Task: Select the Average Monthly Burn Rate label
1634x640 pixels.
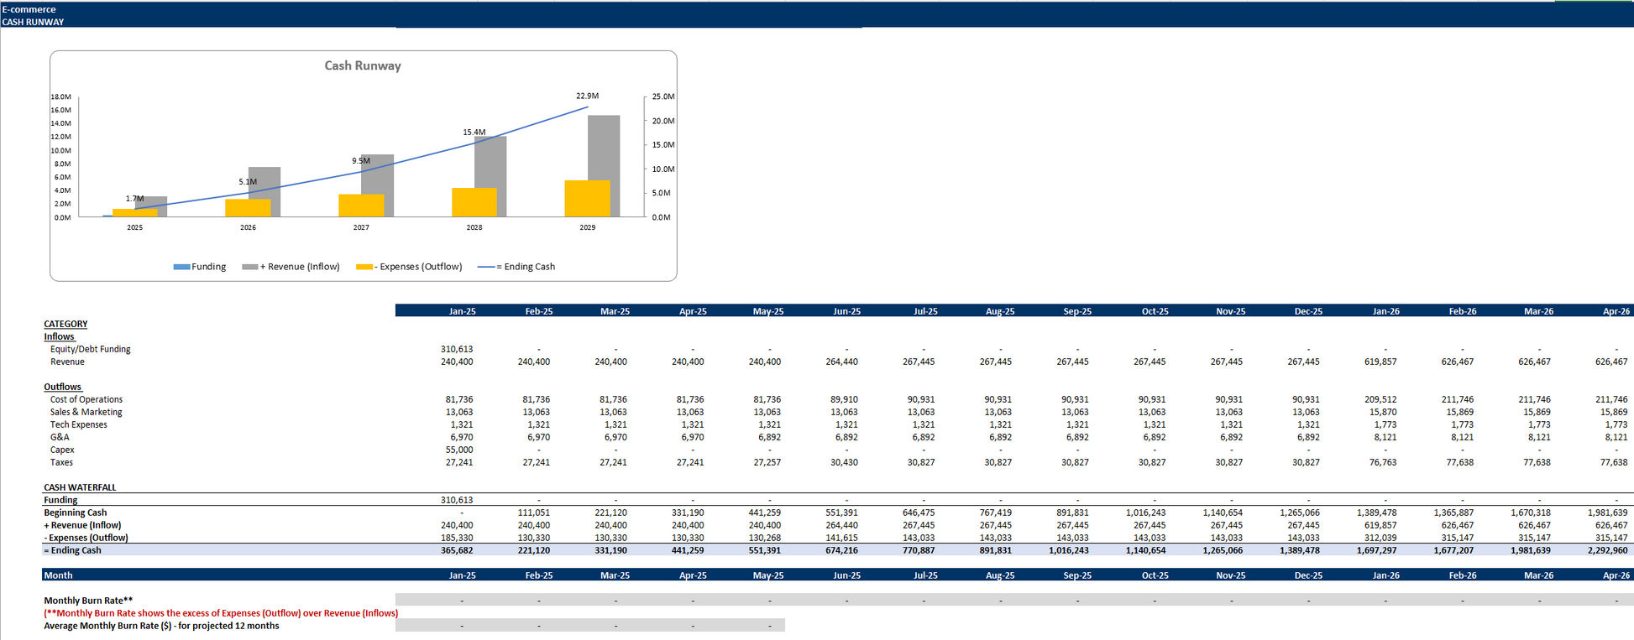Action: coord(161,626)
